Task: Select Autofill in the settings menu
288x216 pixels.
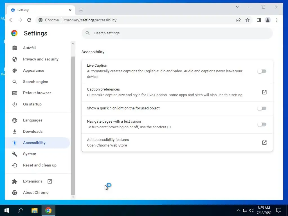Action: tap(38, 48)
